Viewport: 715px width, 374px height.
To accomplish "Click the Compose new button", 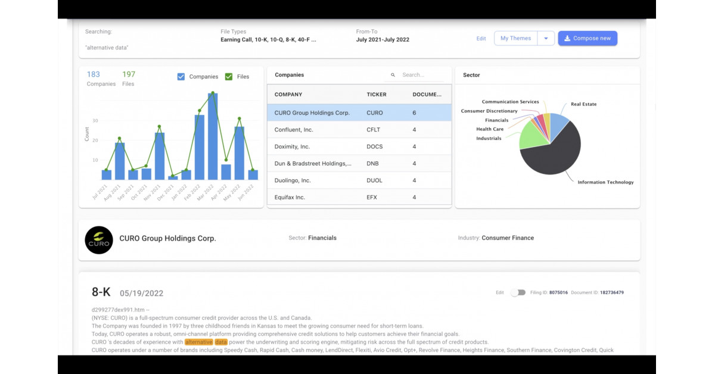I will [587, 38].
